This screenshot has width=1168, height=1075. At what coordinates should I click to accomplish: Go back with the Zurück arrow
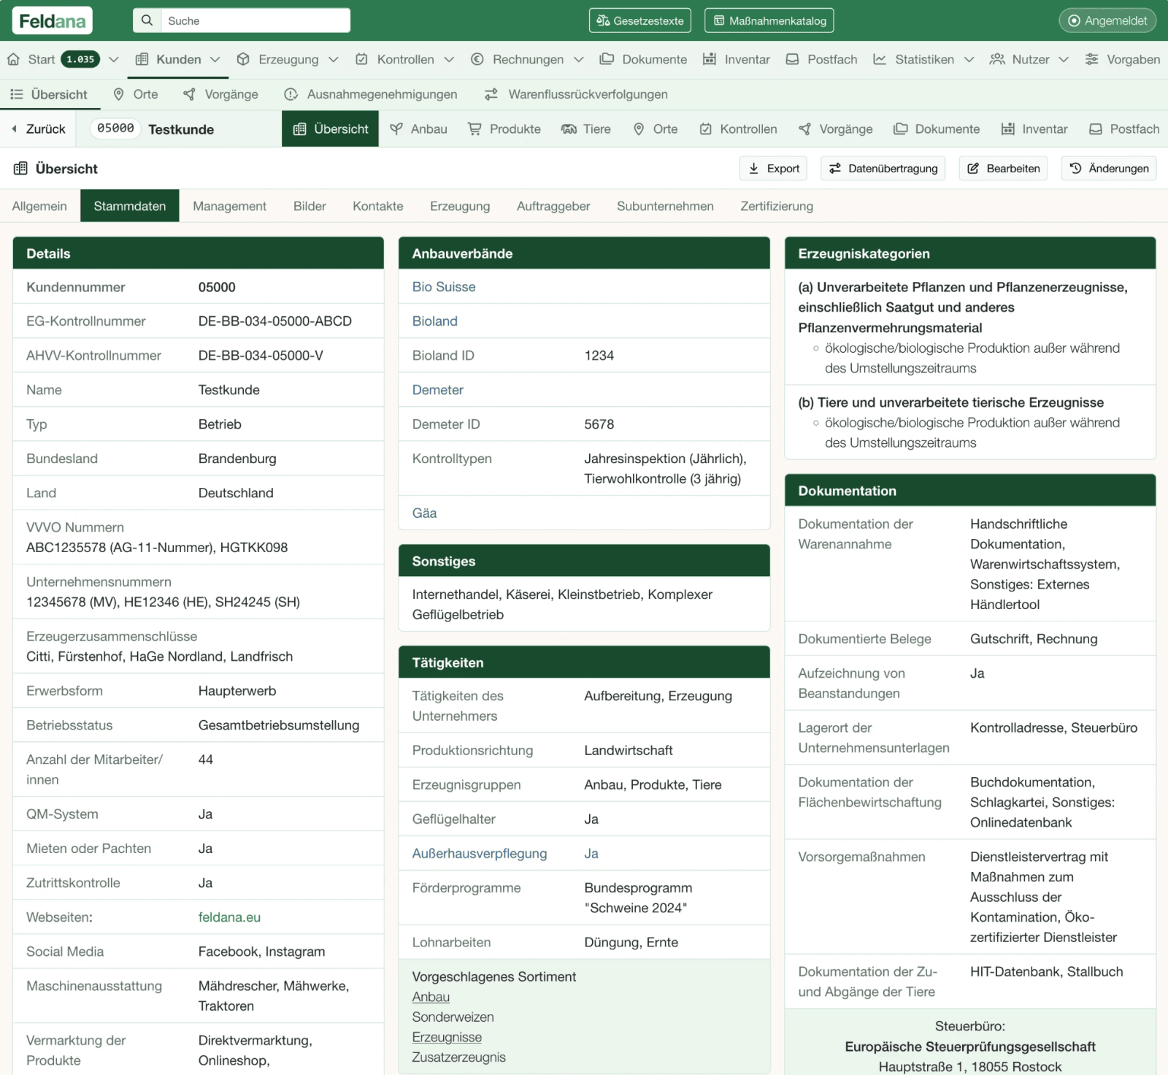pyautogui.click(x=14, y=129)
